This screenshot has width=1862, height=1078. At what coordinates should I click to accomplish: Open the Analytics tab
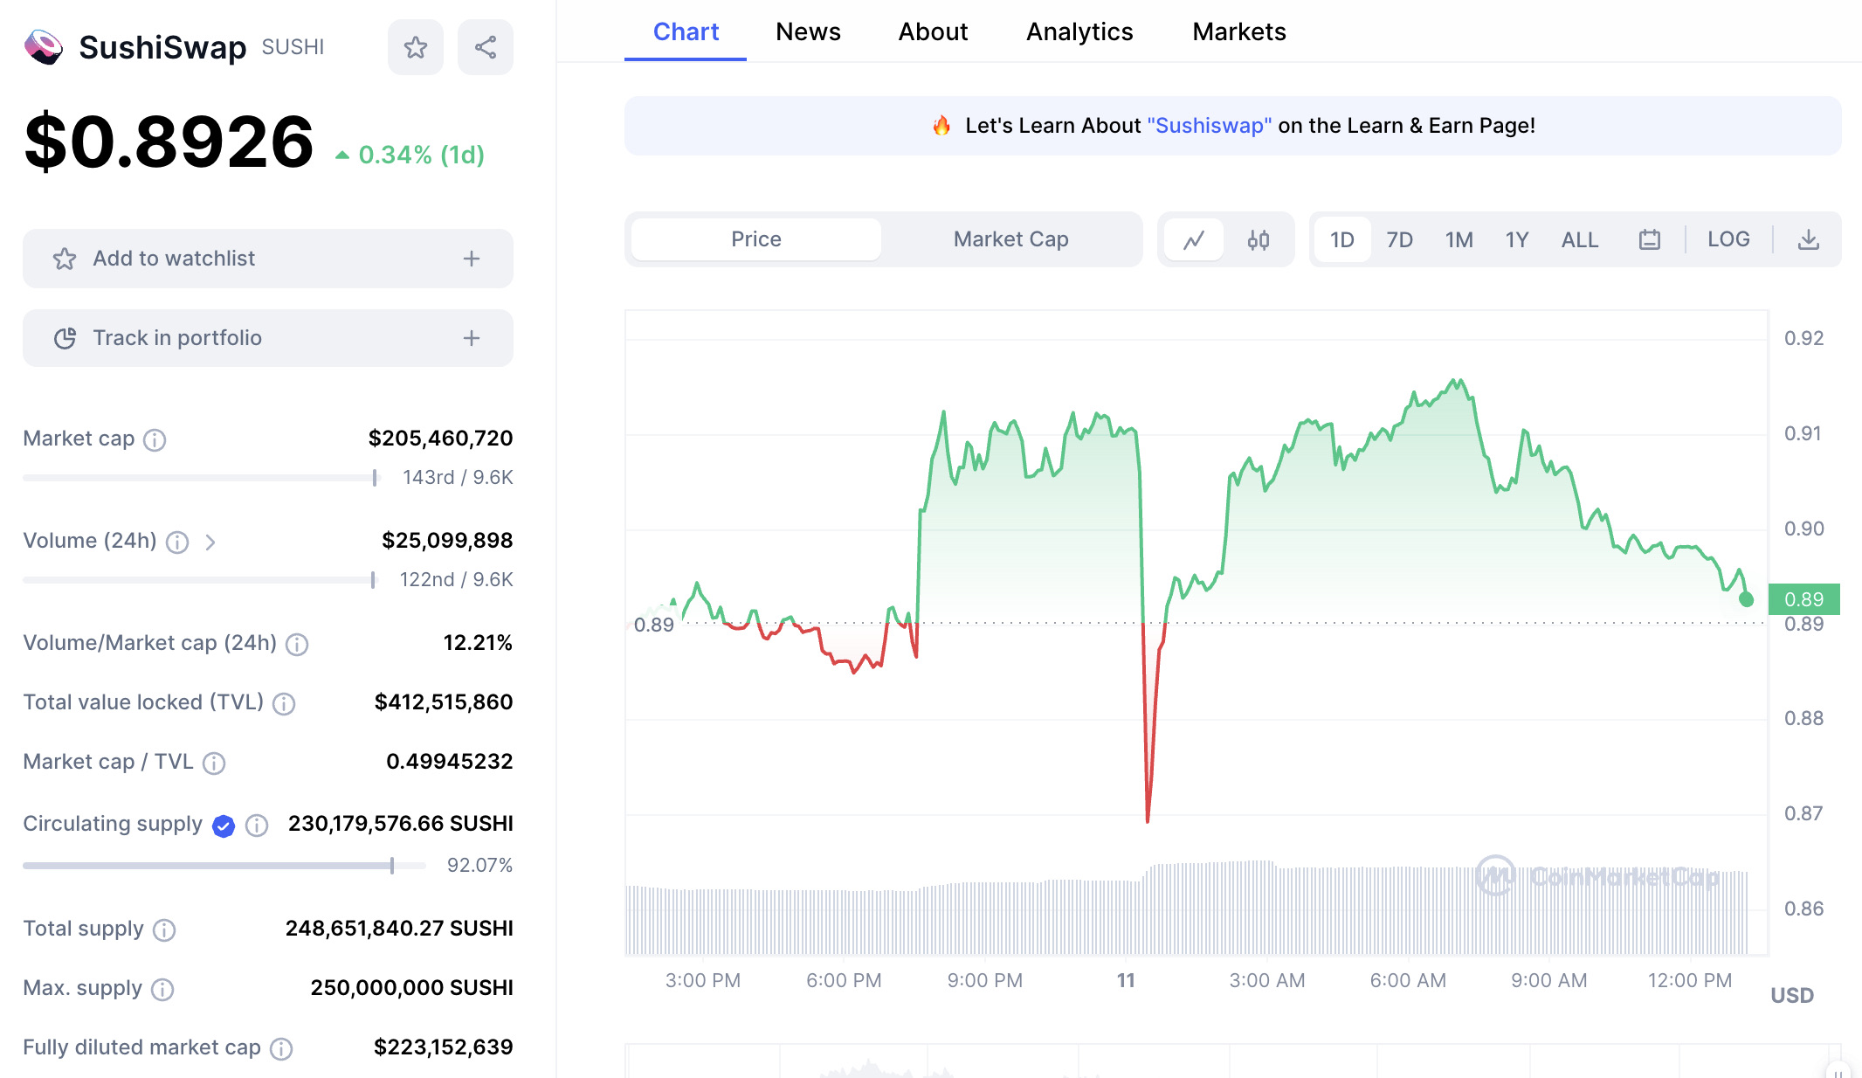coord(1079,31)
